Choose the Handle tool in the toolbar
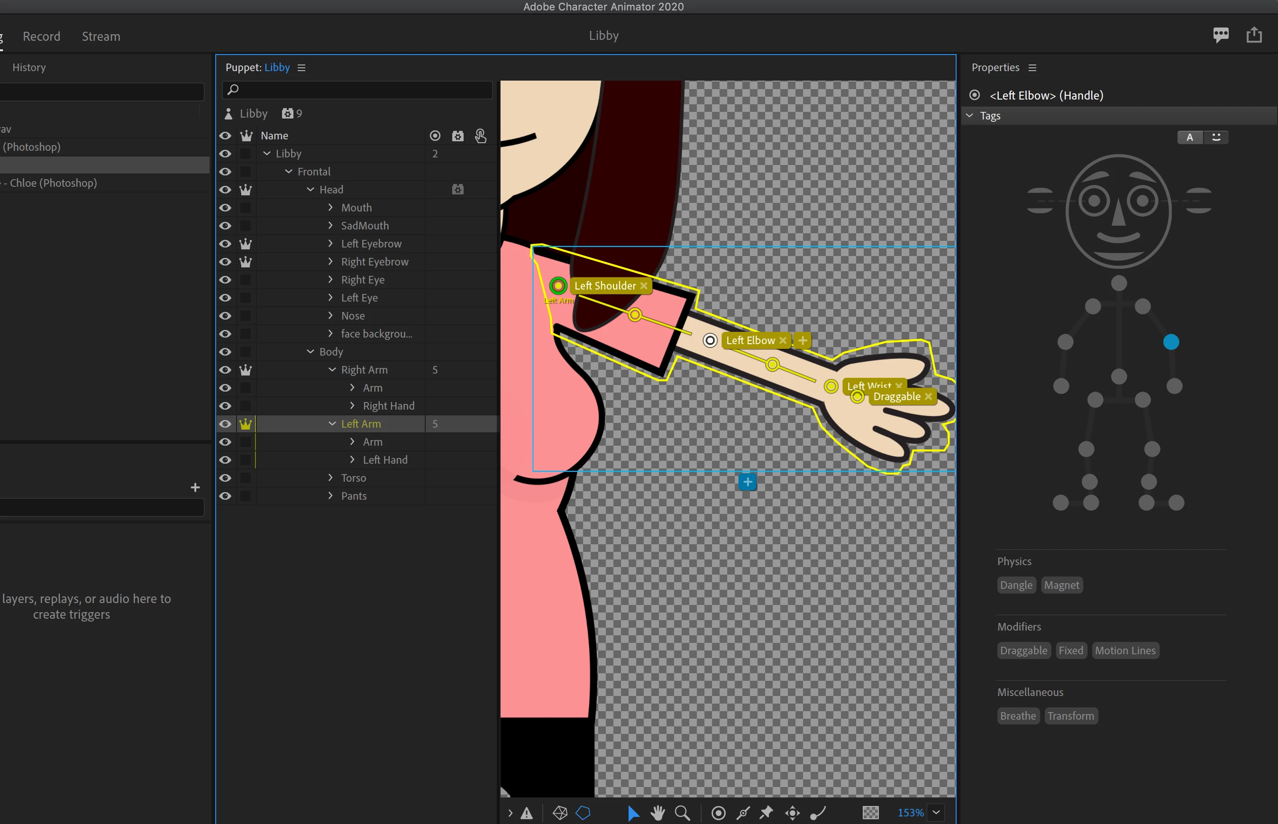The height and width of the screenshot is (824, 1278). coord(719,813)
